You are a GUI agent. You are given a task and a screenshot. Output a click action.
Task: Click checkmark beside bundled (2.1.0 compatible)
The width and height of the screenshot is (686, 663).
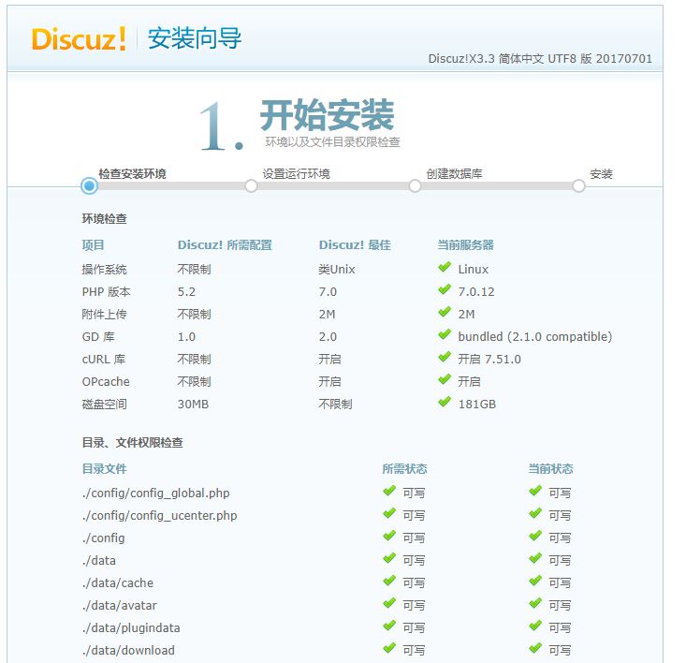(445, 335)
